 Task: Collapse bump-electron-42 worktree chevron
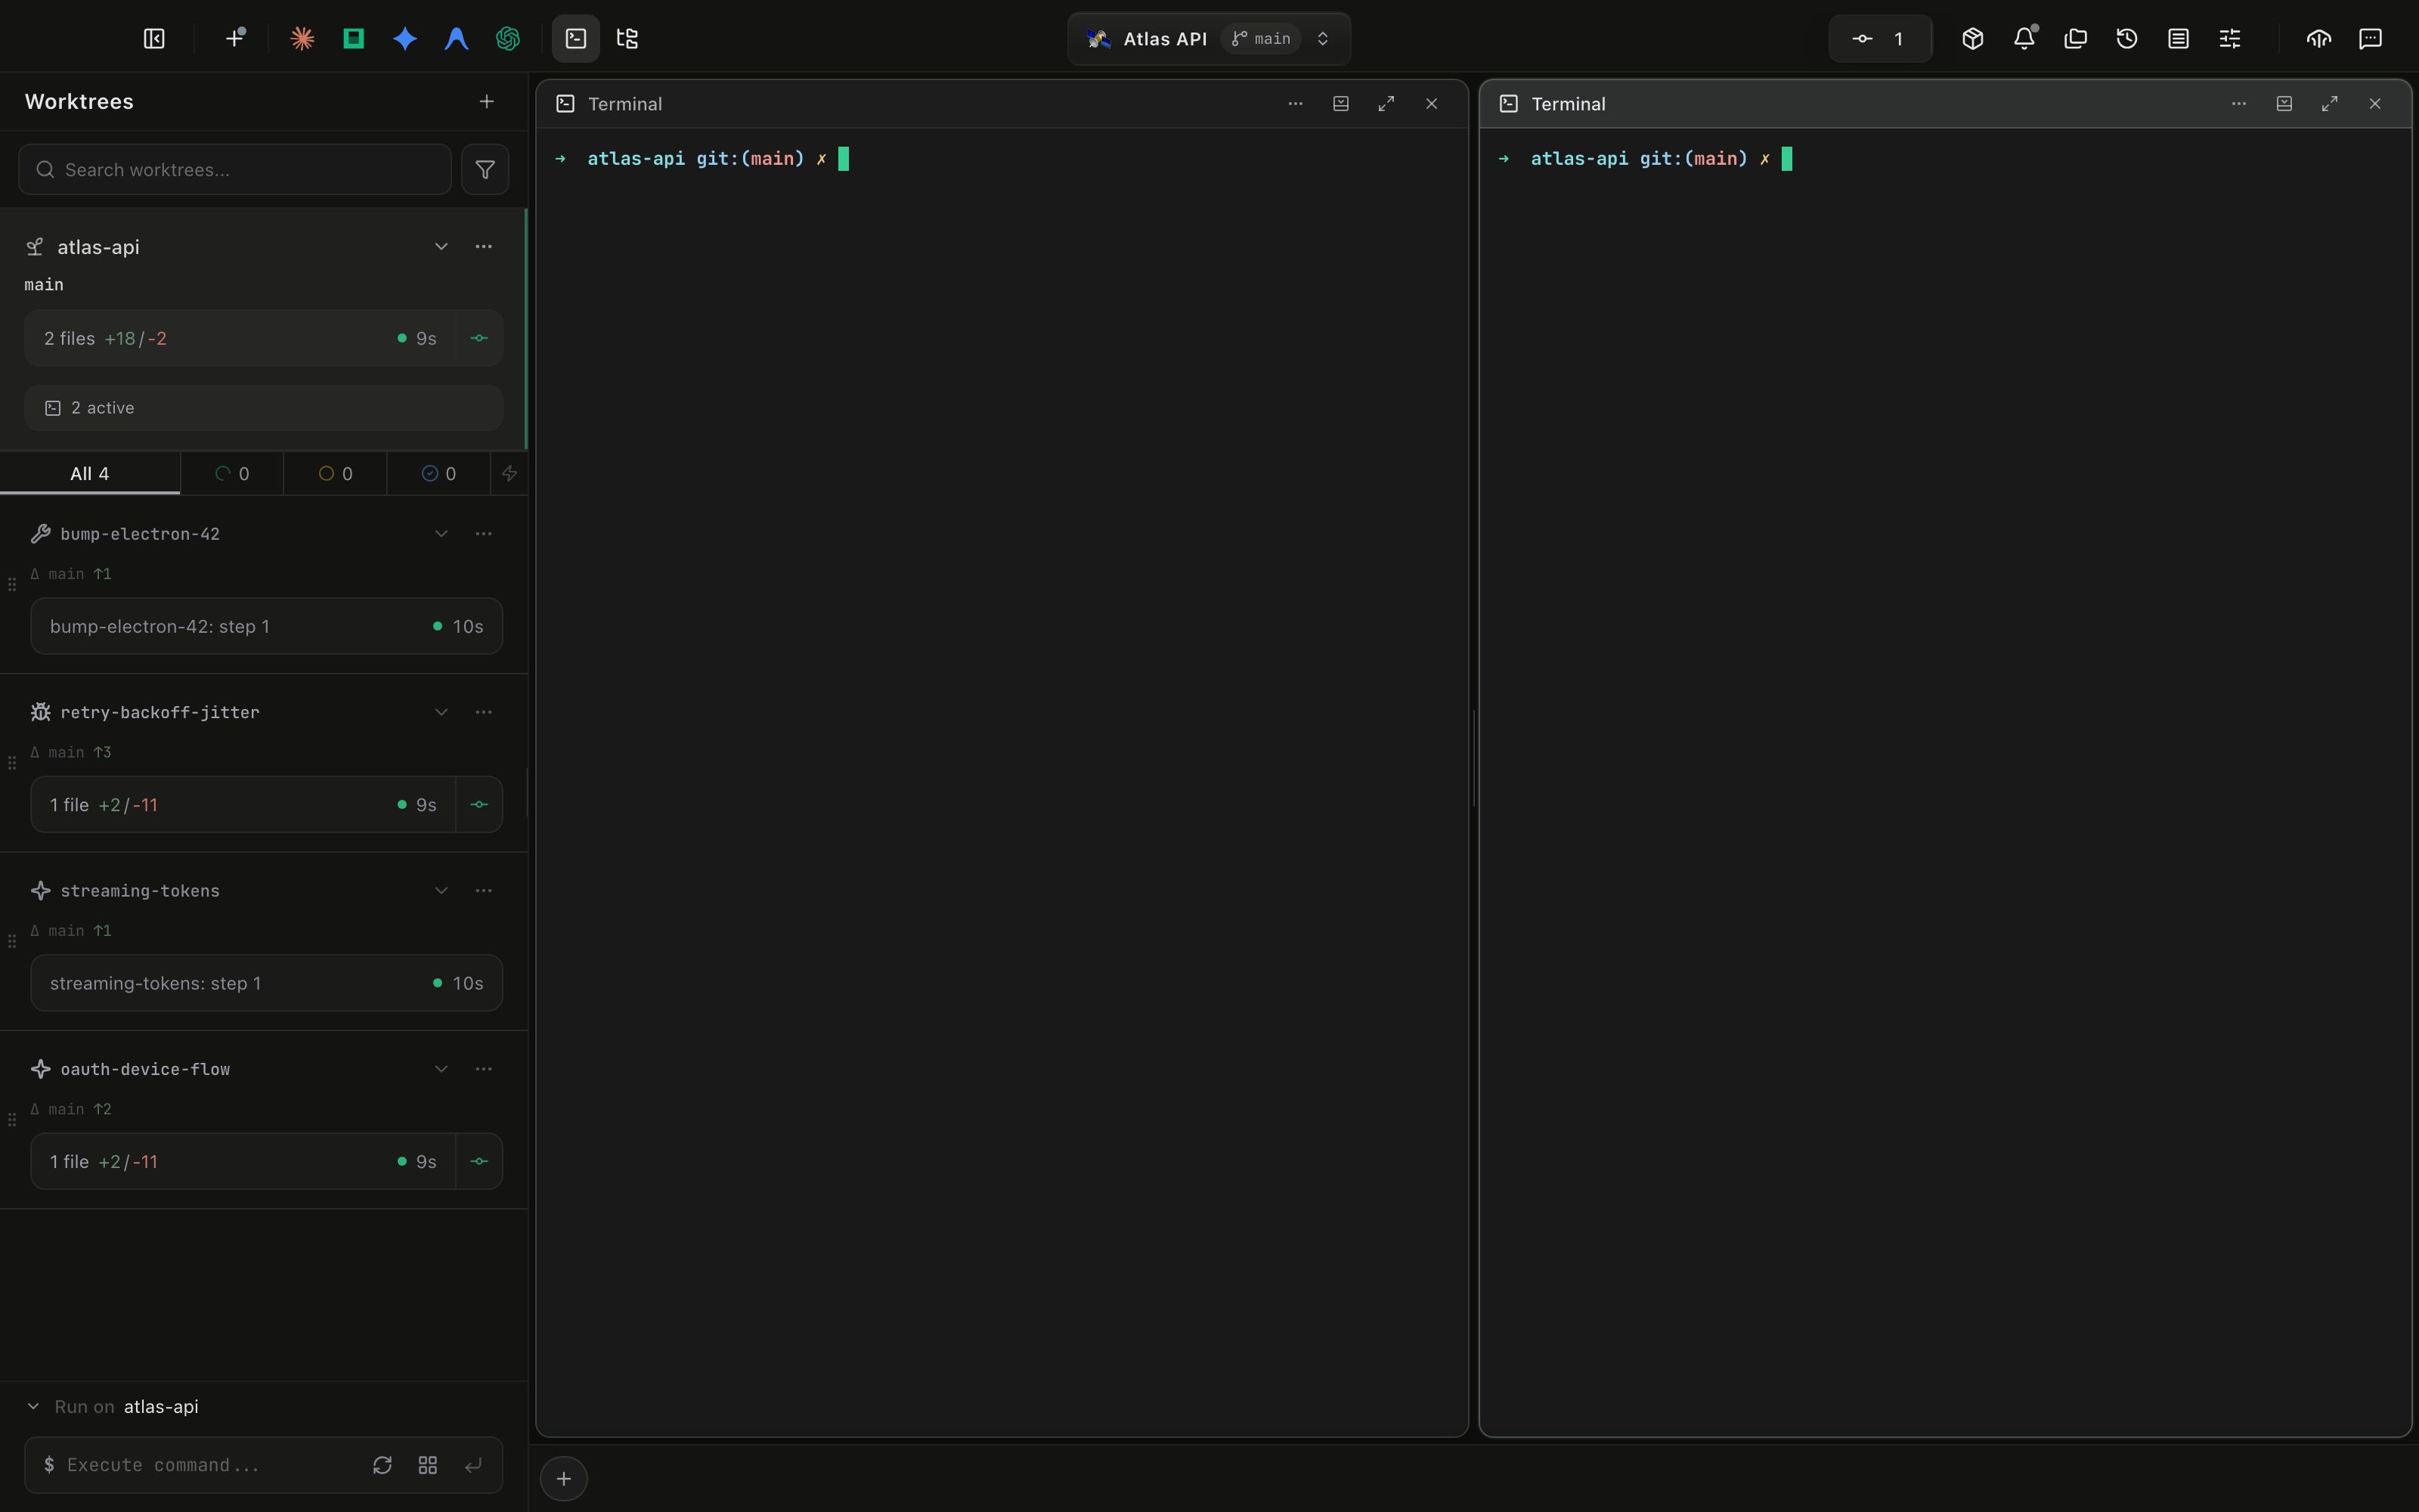(441, 534)
